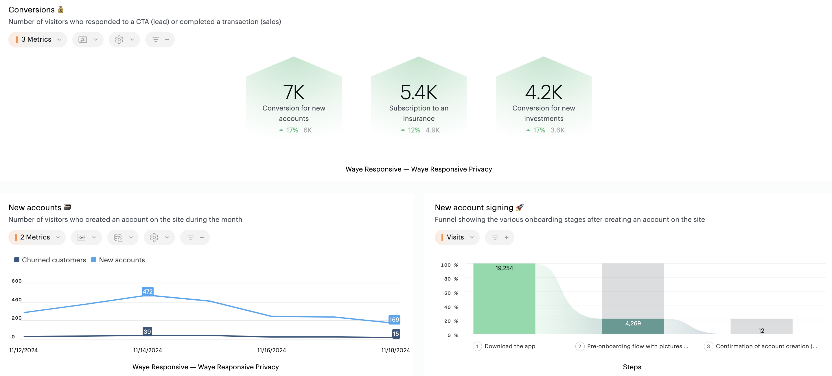The height and width of the screenshot is (376, 832).
Task: Click the number display type icon in Conversions
Action: [83, 39]
